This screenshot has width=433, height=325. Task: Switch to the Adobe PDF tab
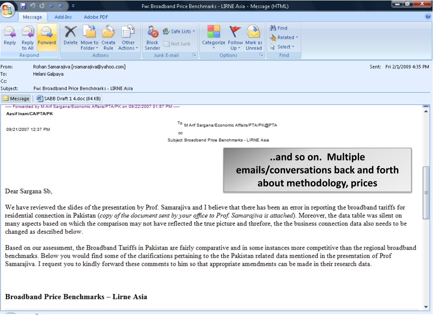[96, 17]
